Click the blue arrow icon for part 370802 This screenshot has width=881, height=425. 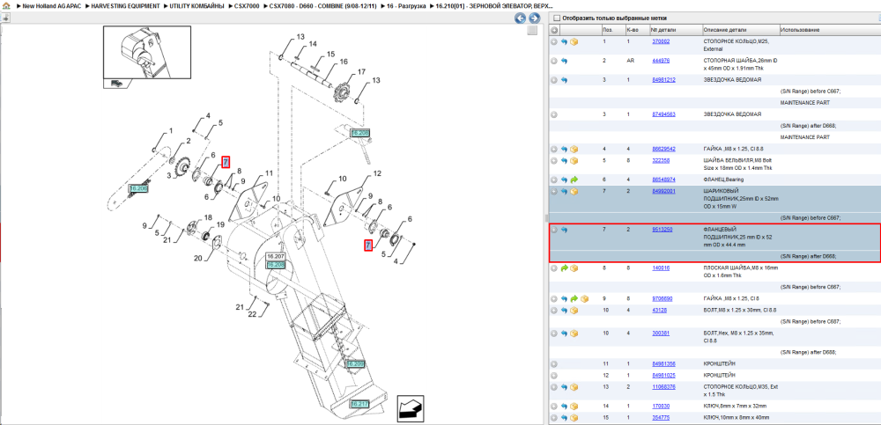click(564, 41)
